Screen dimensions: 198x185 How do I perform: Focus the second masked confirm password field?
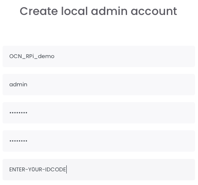(x=99, y=141)
